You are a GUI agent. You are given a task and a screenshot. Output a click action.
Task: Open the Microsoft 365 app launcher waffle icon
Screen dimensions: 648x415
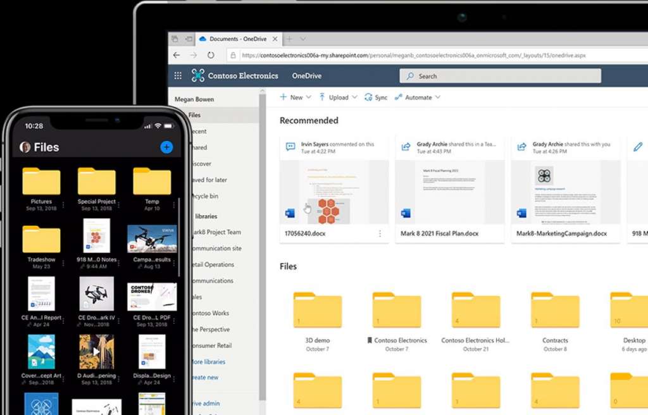178,75
